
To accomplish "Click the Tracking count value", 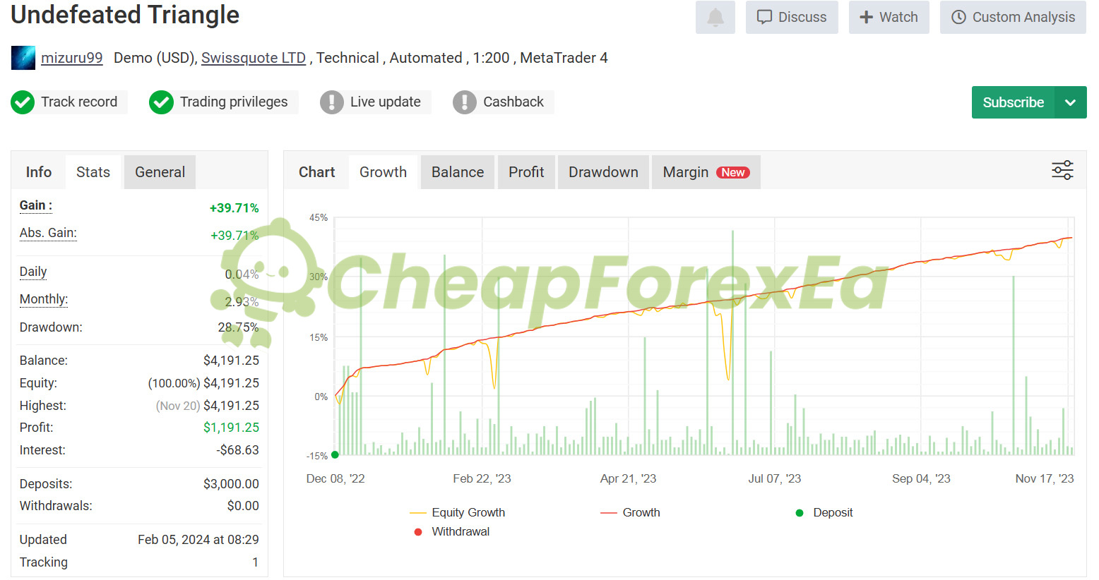I will coord(255,562).
